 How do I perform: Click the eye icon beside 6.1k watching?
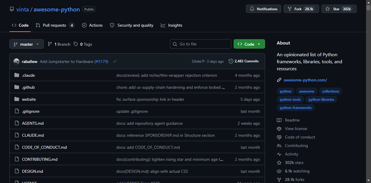click(x=279, y=171)
